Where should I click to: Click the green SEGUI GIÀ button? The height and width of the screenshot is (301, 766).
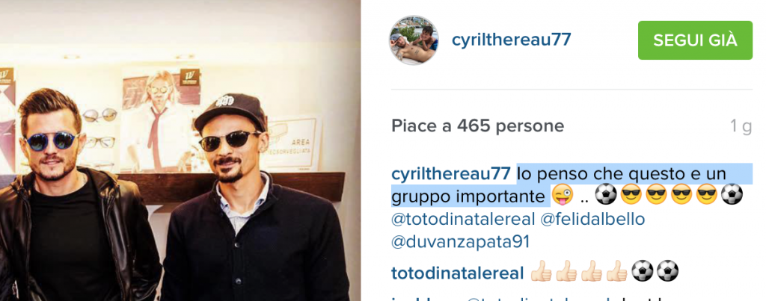click(x=695, y=40)
